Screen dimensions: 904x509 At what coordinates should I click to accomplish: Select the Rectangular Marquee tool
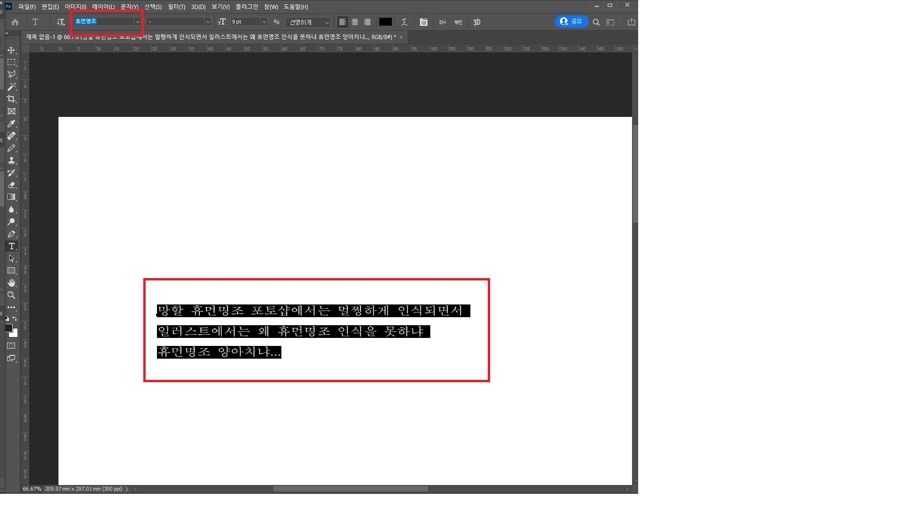click(11, 62)
